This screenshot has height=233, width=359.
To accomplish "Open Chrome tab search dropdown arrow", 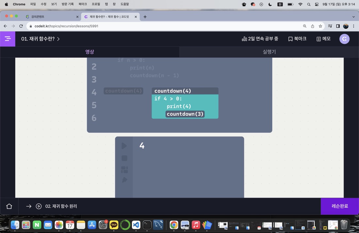I will [353, 17].
